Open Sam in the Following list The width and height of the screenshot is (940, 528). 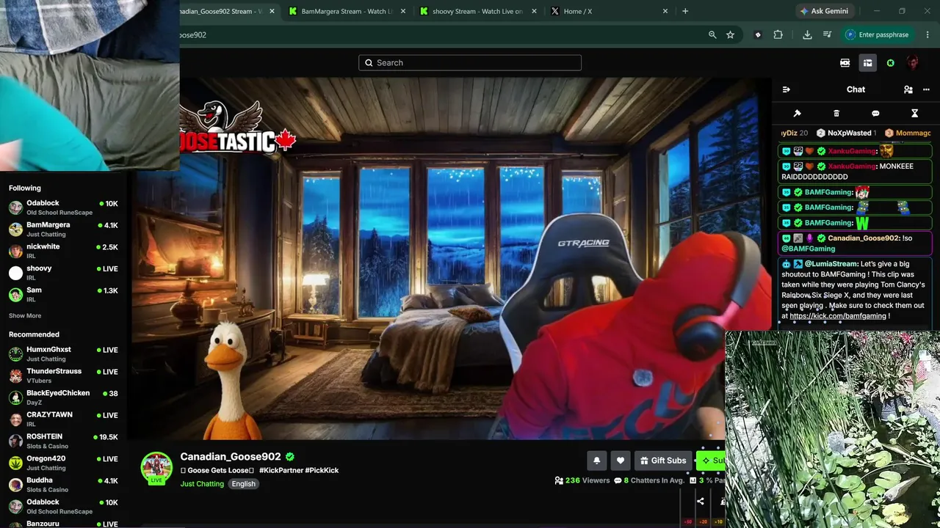click(63, 294)
